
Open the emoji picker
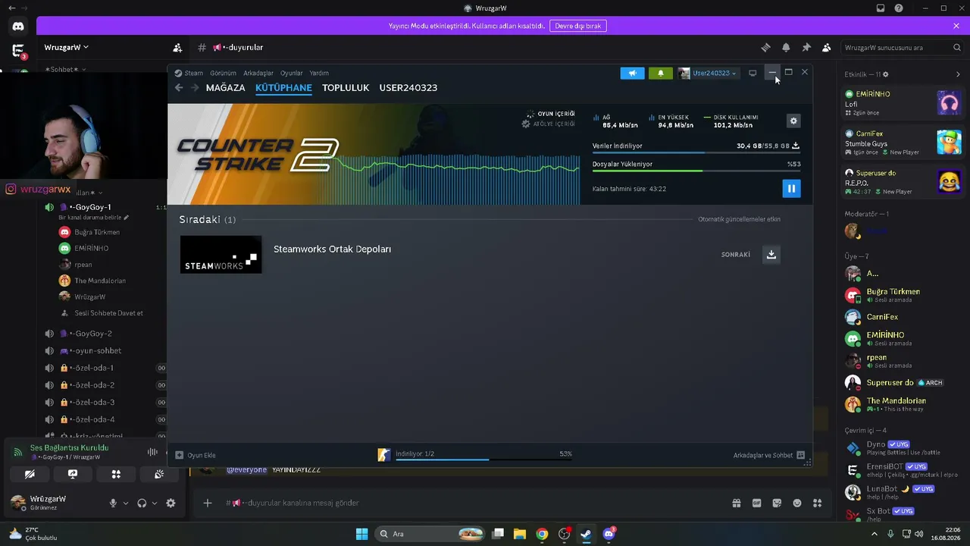click(x=797, y=503)
